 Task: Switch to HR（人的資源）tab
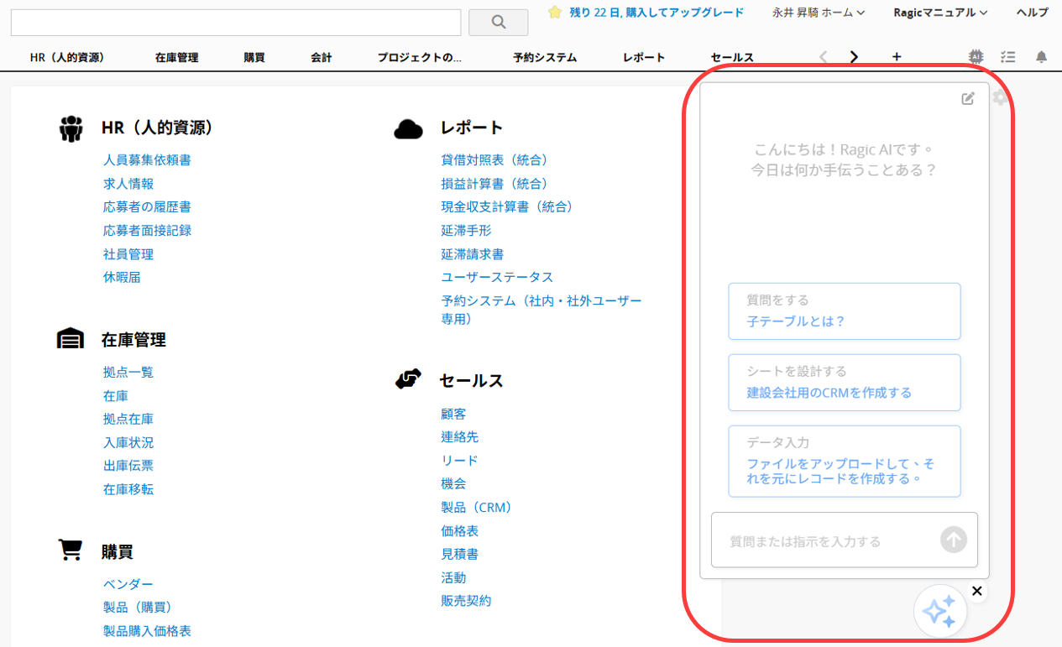click(67, 57)
